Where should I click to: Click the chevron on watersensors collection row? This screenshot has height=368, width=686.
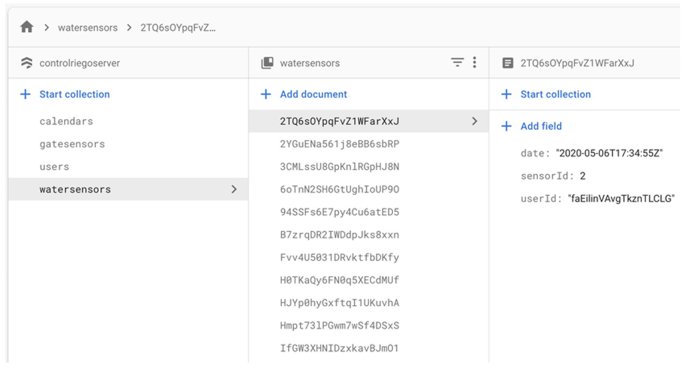[234, 189]
